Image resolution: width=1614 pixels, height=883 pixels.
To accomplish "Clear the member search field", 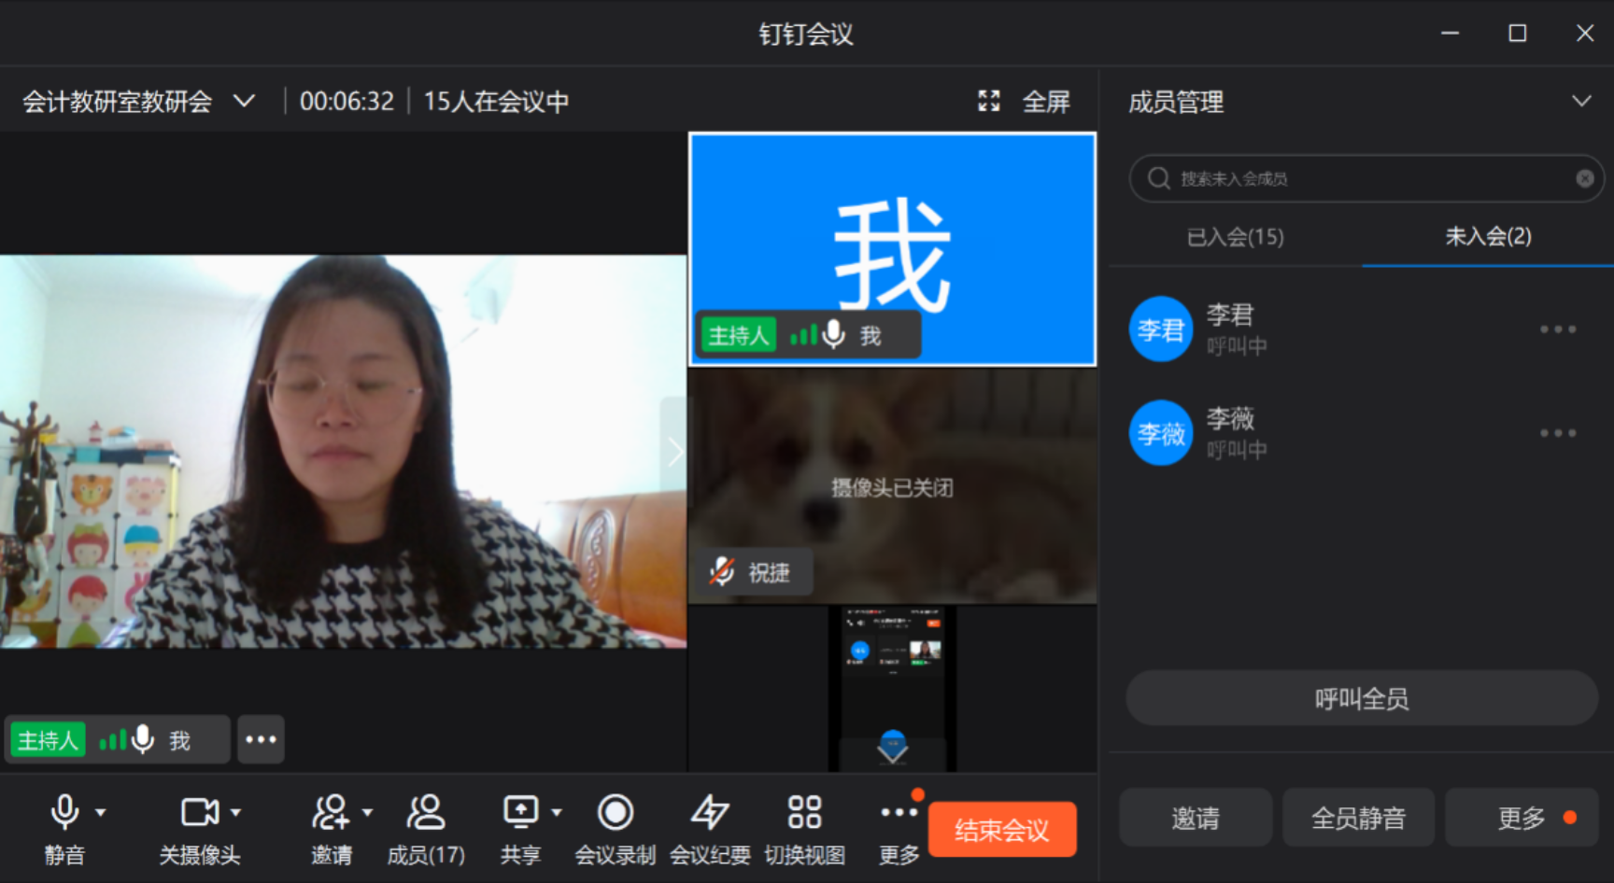I will 1585,178.
